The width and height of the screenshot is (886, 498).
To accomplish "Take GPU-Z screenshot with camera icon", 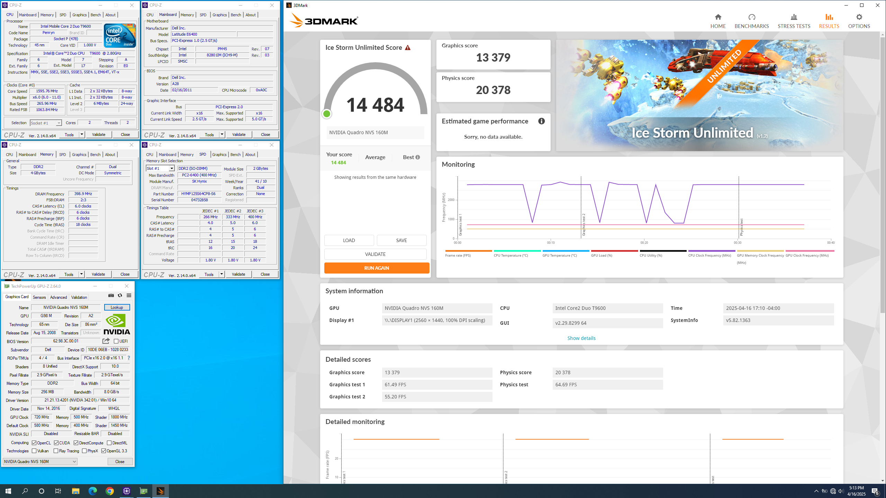I will pyautogui.click(x=111, y=295).
